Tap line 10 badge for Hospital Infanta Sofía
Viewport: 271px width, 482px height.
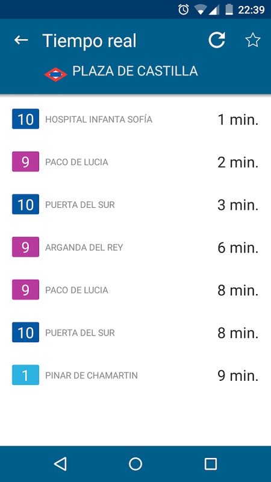(x=25, y=119)
